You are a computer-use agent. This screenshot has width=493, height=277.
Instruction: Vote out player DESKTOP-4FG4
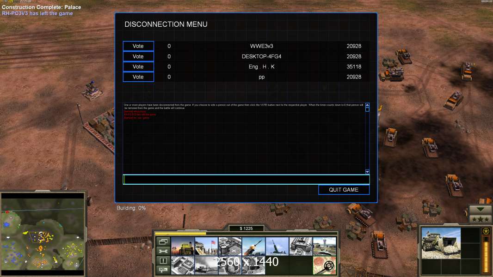pos(138,56)
